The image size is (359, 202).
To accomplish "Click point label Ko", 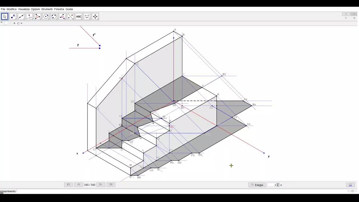I will pyautogui.click(x=248, y=124).
